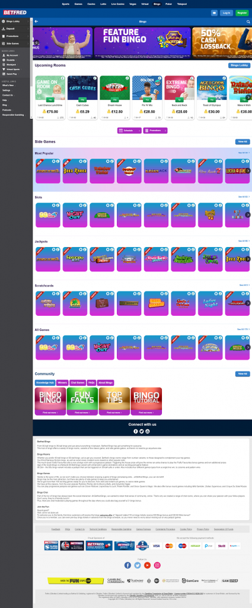The image size is (252, 608).
Task: Select the Winners community tab
Action: [62, 383]
